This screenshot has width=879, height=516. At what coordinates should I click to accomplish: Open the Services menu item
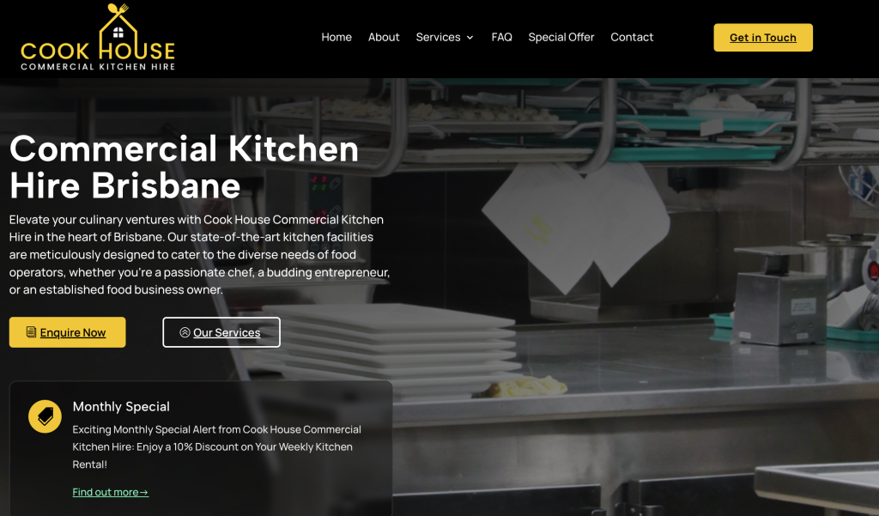(438, 37)
